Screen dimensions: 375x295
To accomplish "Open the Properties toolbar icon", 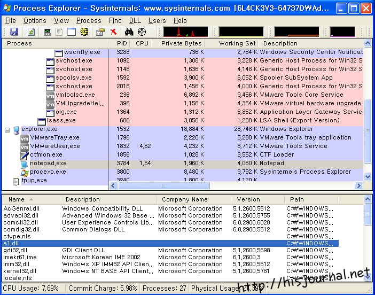I will tap(100, 32).
